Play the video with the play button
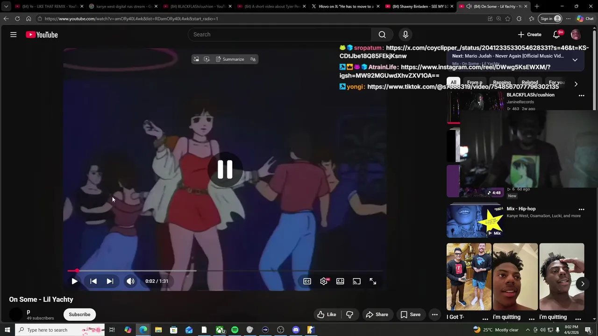Image resolution: width=598 pixels, height=336 pixels. [74, 281]
